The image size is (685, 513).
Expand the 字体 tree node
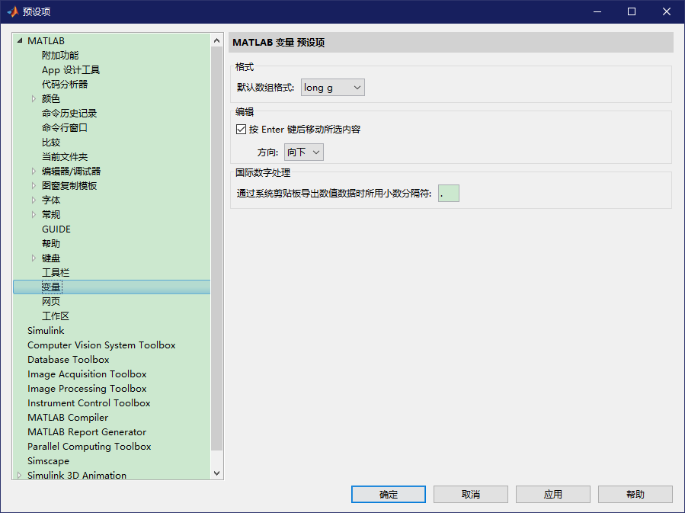33,199
